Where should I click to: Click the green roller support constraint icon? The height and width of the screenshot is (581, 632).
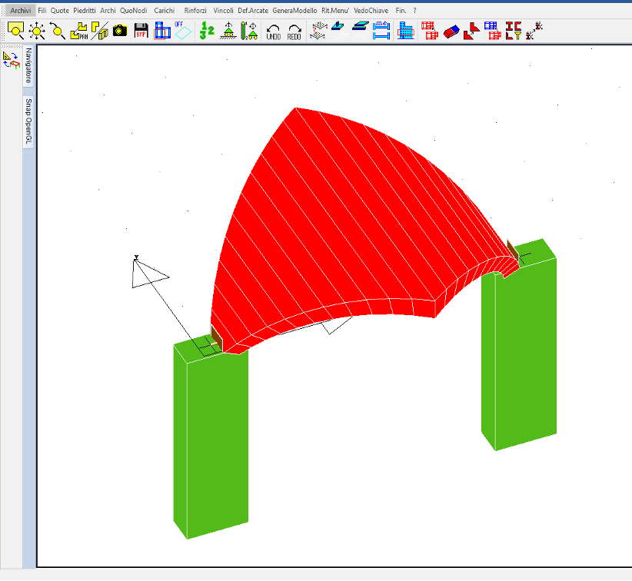(228, 31)
